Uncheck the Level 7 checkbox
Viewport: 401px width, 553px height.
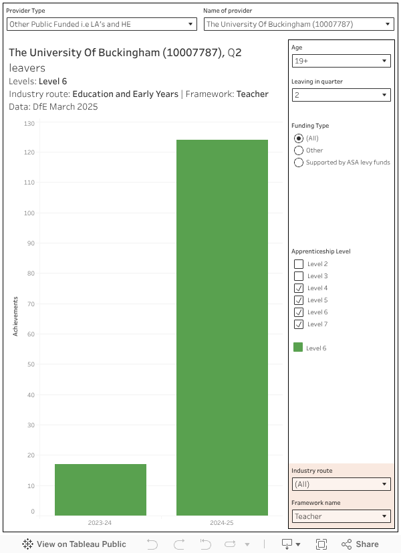click(299, 324)
